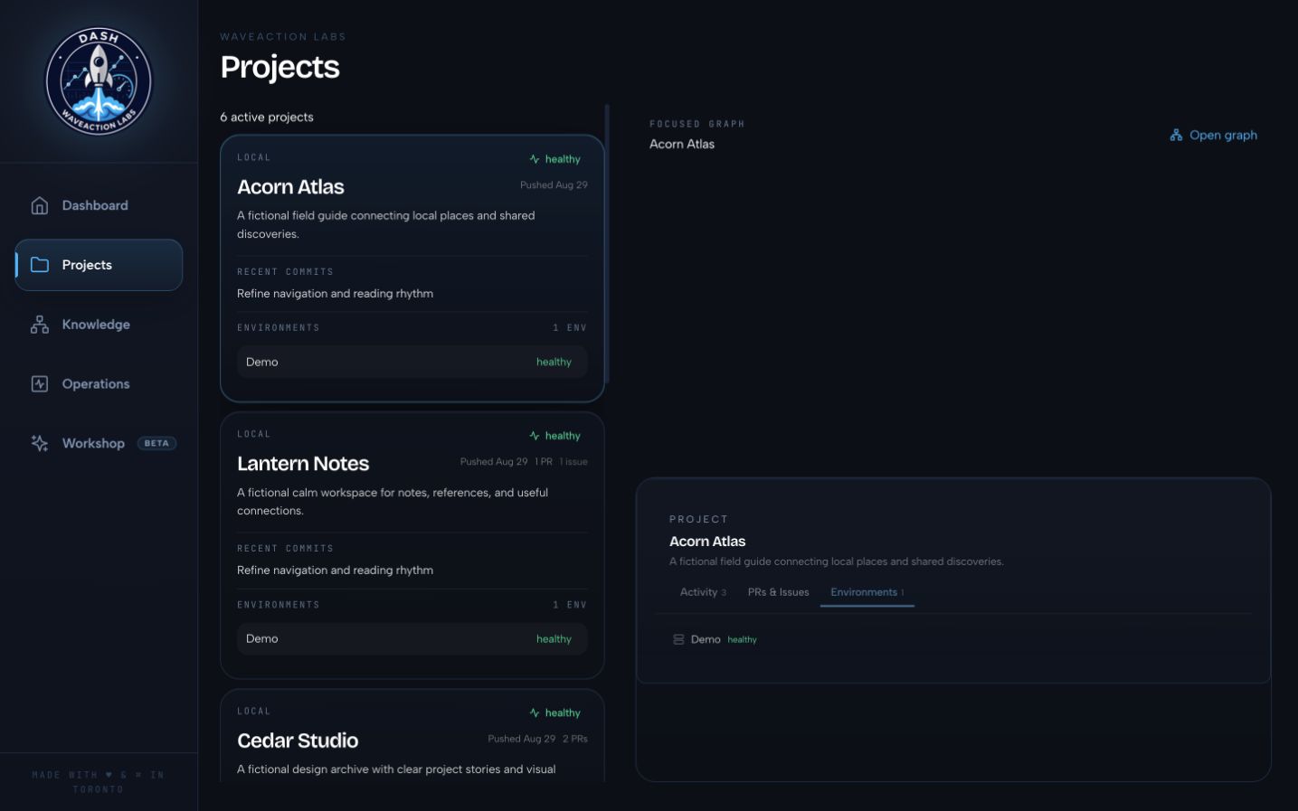Click the pulse icon on Lantern Notes card

[535, 436]
